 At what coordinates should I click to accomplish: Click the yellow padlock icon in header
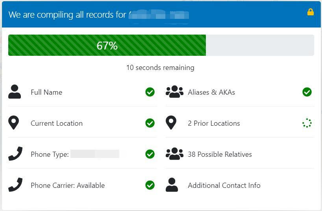click(310, 12)
